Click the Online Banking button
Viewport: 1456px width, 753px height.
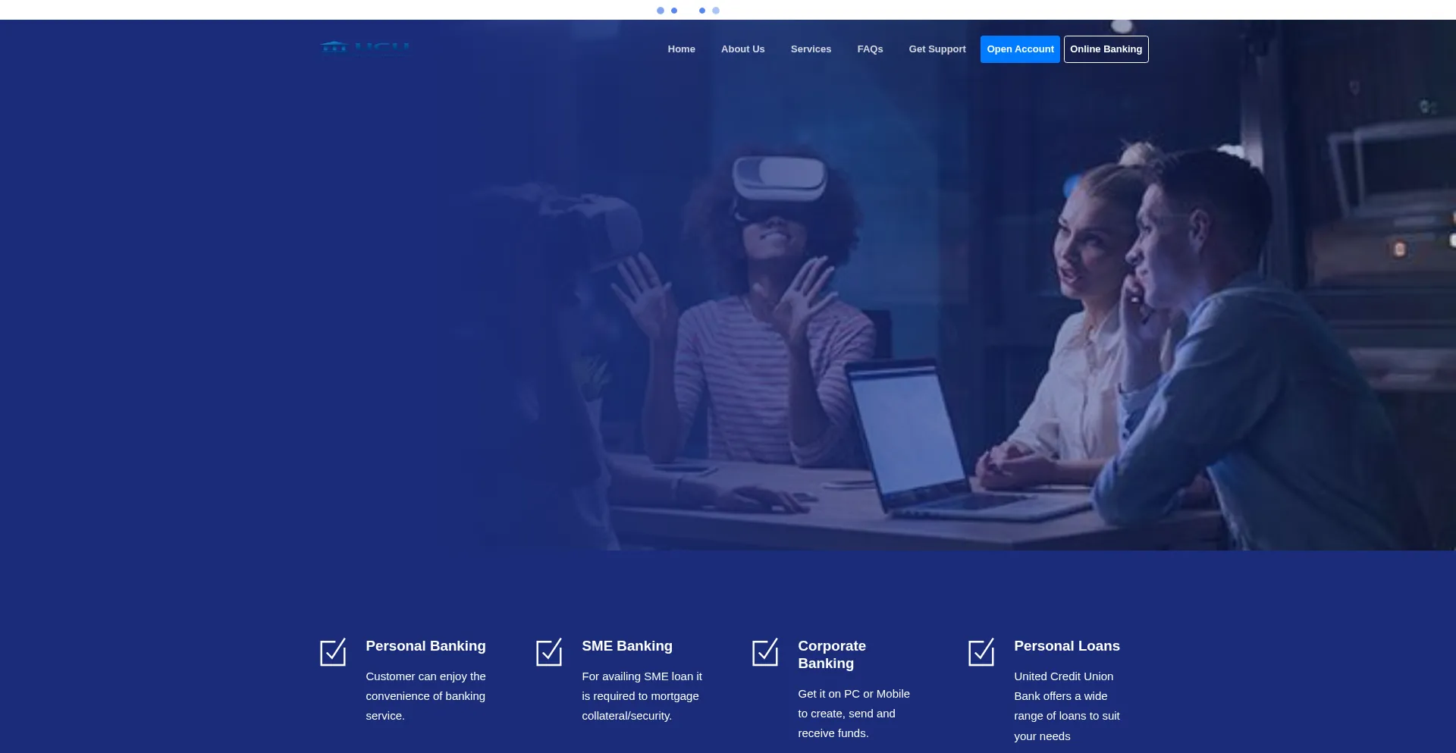click(x=1106, y=49)
